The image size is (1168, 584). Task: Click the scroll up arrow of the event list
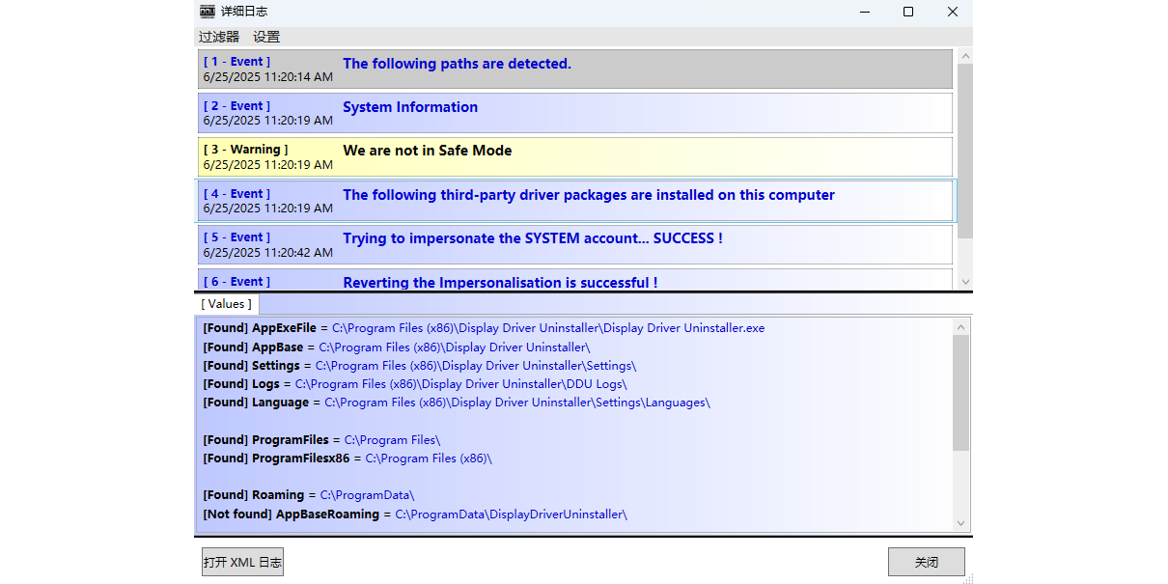click(x=964, y=56)
